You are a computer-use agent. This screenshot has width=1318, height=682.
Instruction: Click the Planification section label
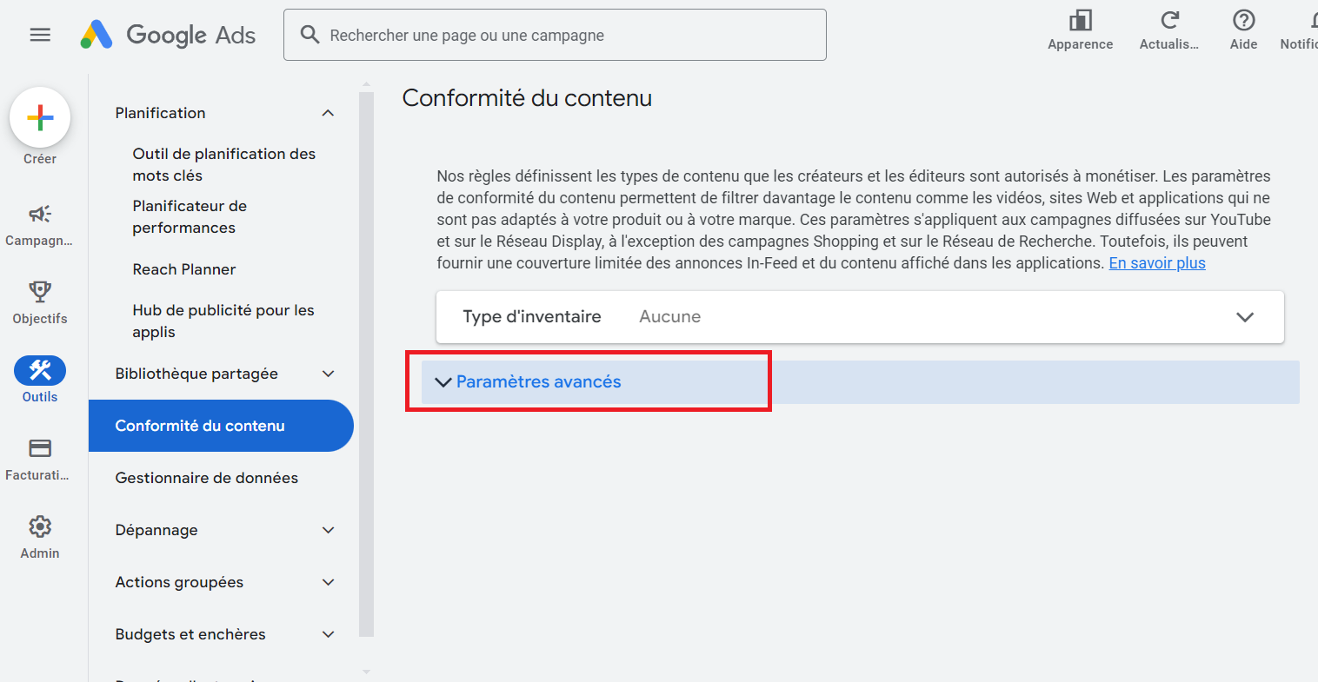tap(161, 113)
